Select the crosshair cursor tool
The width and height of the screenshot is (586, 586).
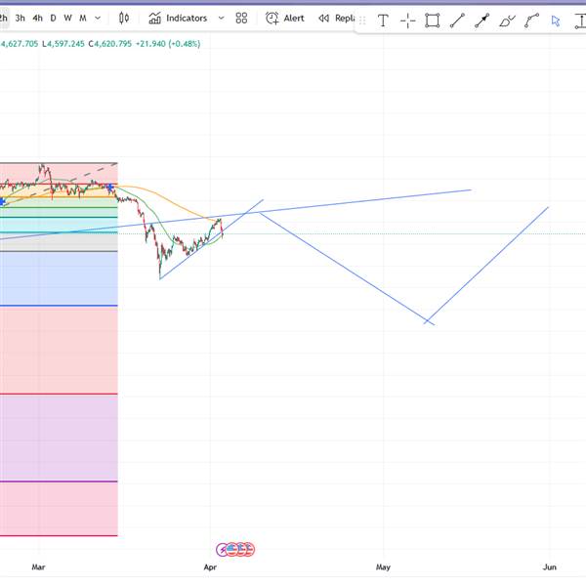click(407, 21)
